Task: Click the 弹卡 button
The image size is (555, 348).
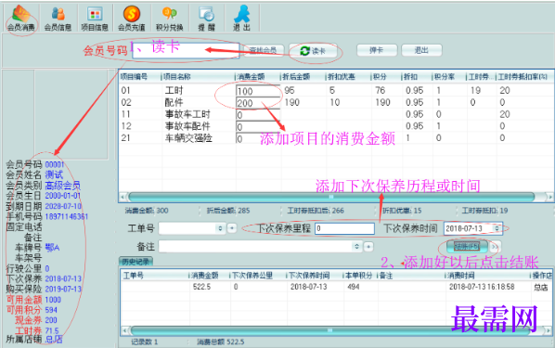Action: [377, 50]
